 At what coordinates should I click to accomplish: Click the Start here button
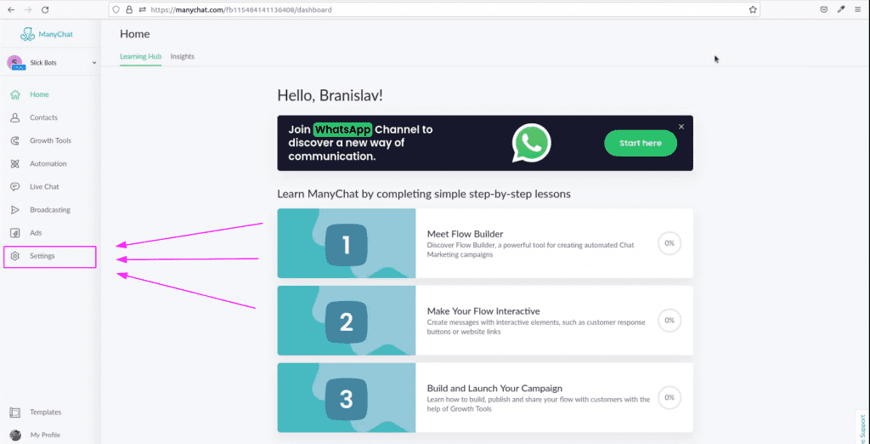[x=641, y=144]
